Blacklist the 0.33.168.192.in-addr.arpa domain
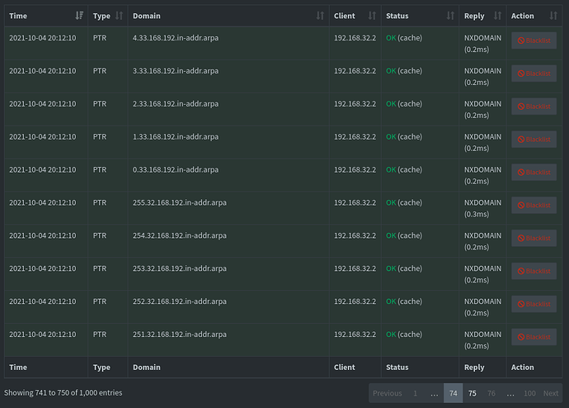 tap(534, 172)
